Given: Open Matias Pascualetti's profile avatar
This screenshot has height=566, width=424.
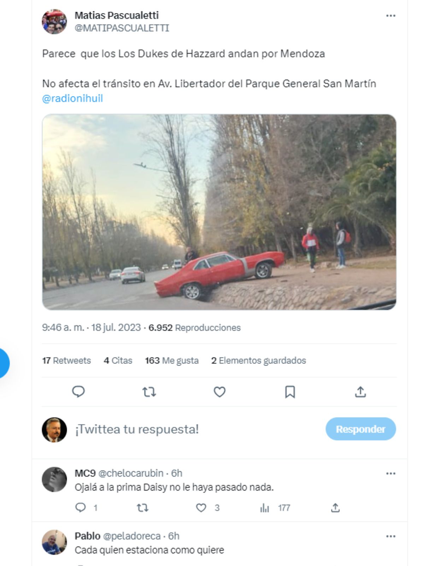Looking at the screenshot, I should pyautogui.click(x=54, y=22).
